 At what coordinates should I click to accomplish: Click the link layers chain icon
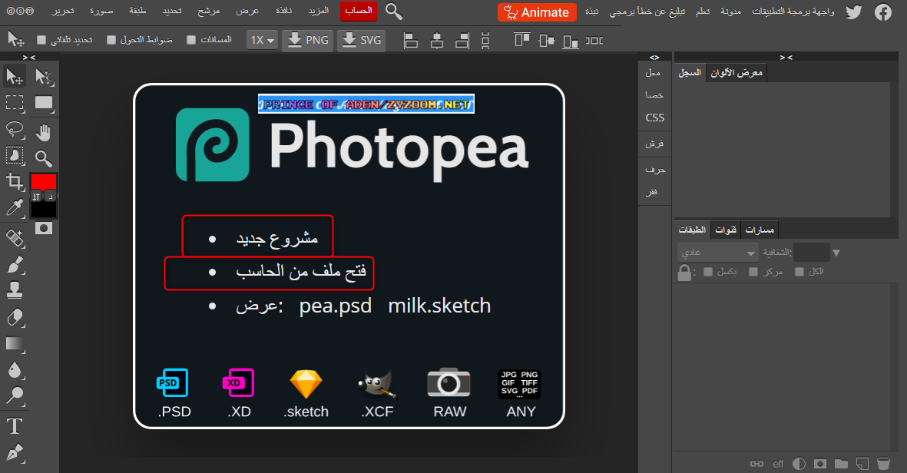click(756, 464)
